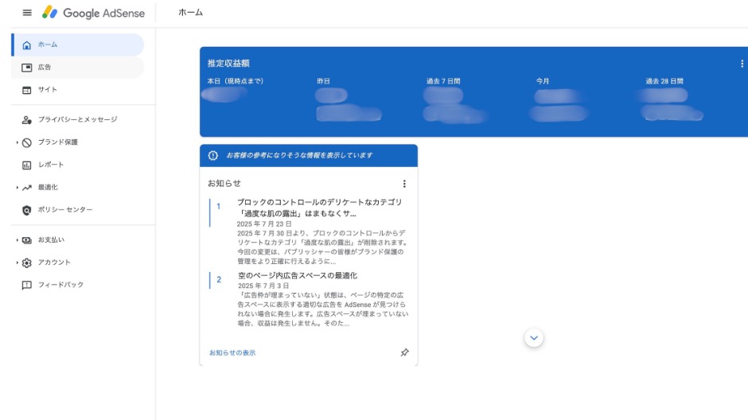Click the お知らせの表示 link
The width and height of the screenshot is (748, 420).
click(x=232, y=352)
